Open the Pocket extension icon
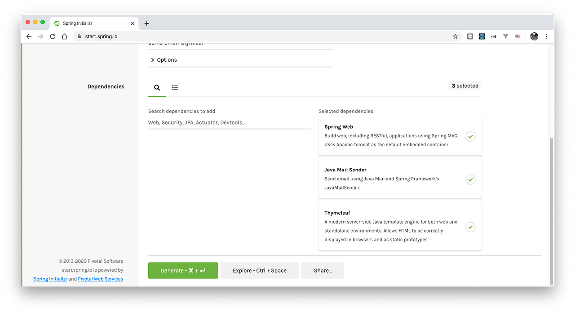Screen dimensions: 575x314 point(470,36)
